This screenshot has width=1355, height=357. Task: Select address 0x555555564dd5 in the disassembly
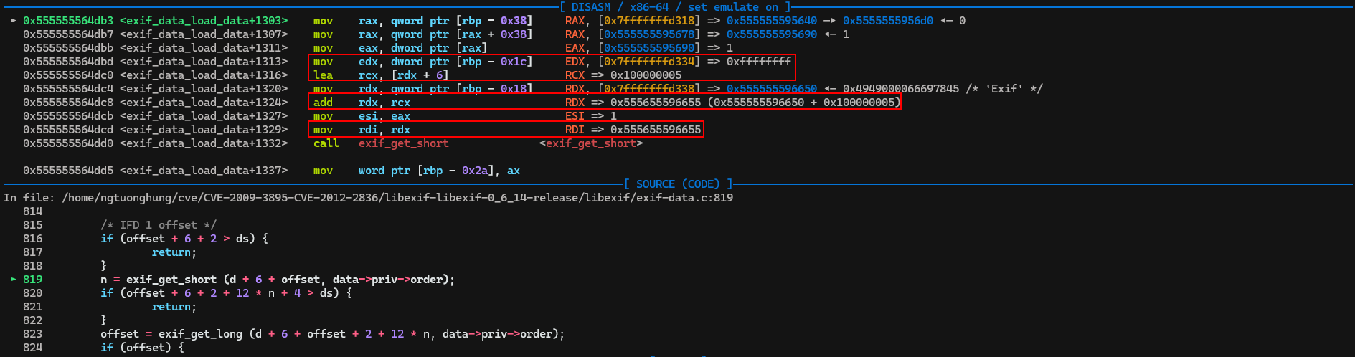pyautogui.click(x=67, y=171)
